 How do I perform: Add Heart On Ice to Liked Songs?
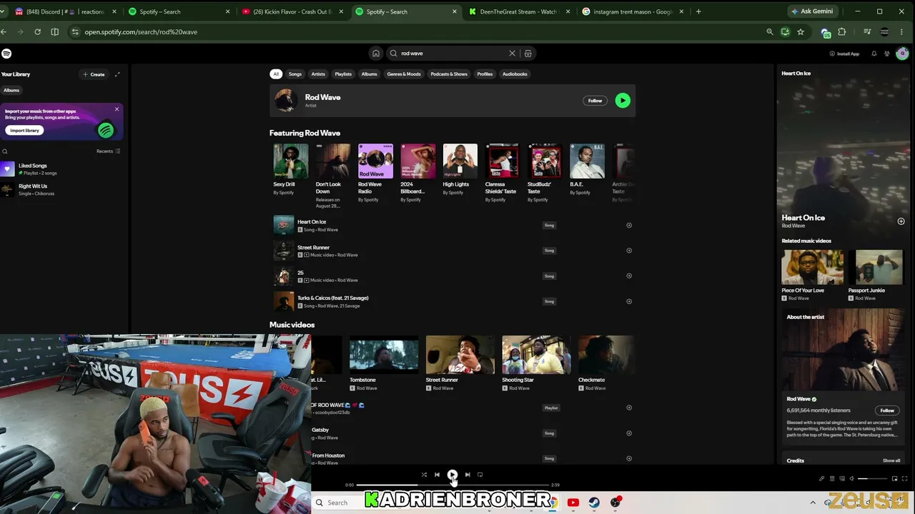coord(629,226)
